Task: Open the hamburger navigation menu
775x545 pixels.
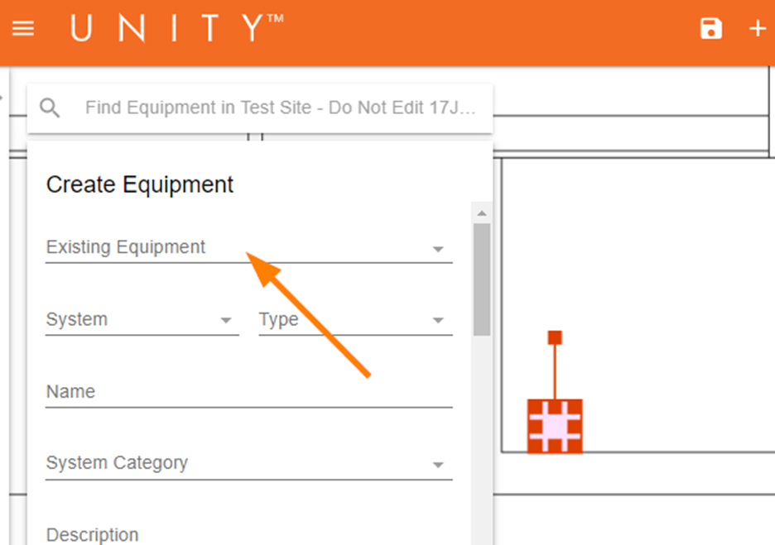Action: point(22,29)
